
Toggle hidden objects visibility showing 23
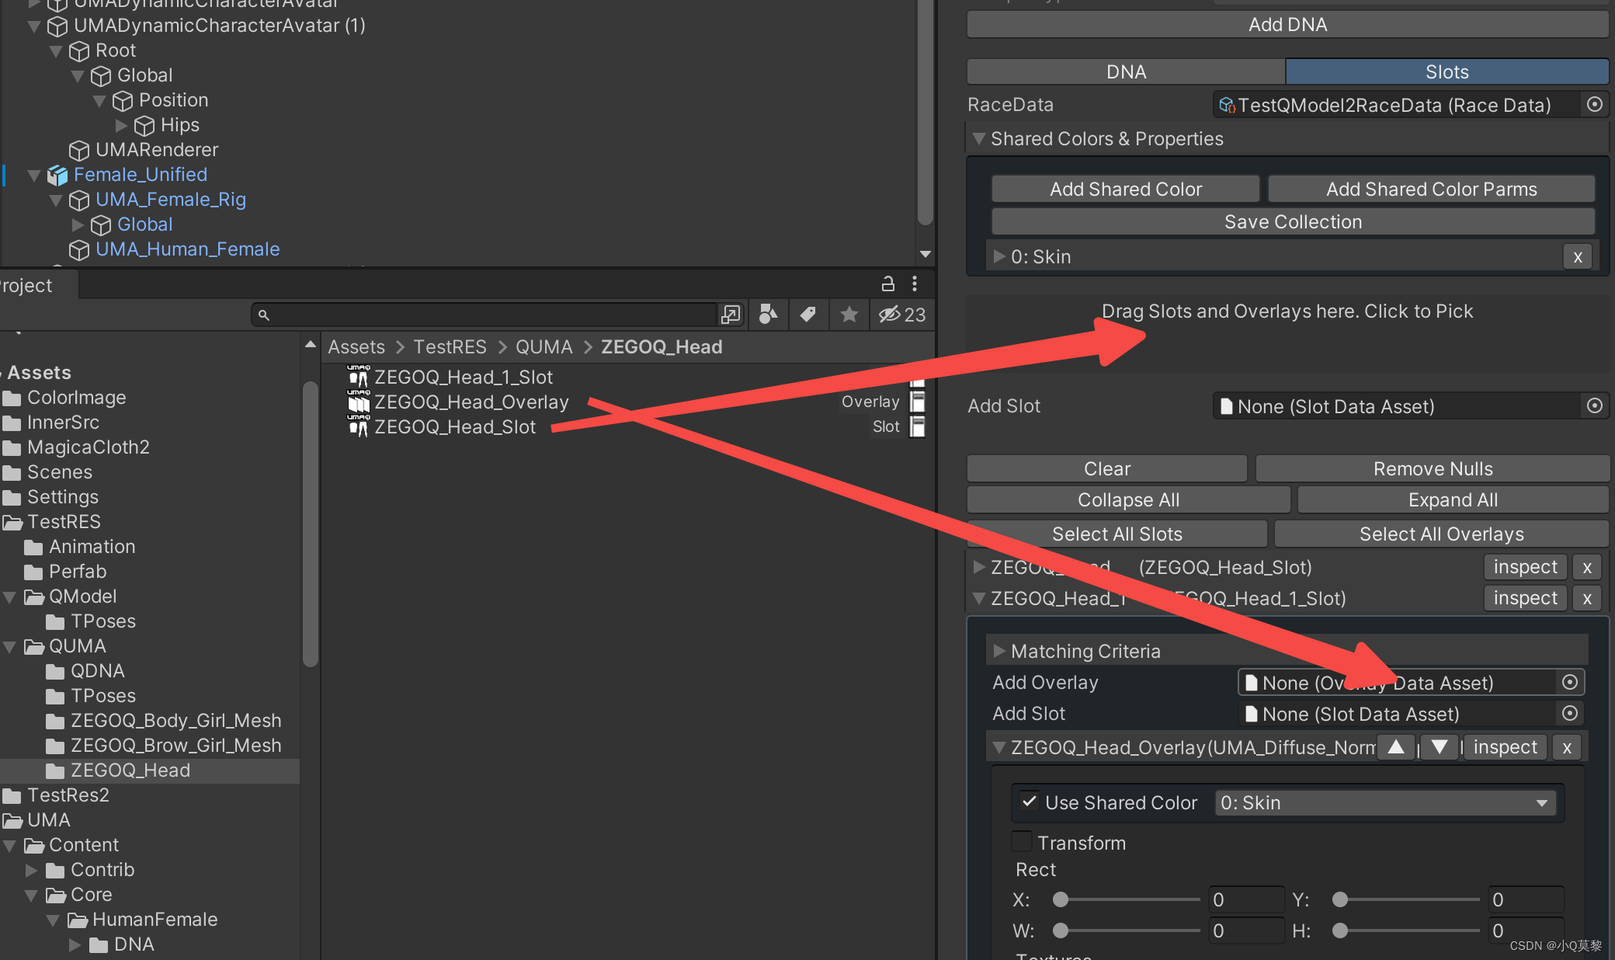pyautogui.click(x=893, y=315)
